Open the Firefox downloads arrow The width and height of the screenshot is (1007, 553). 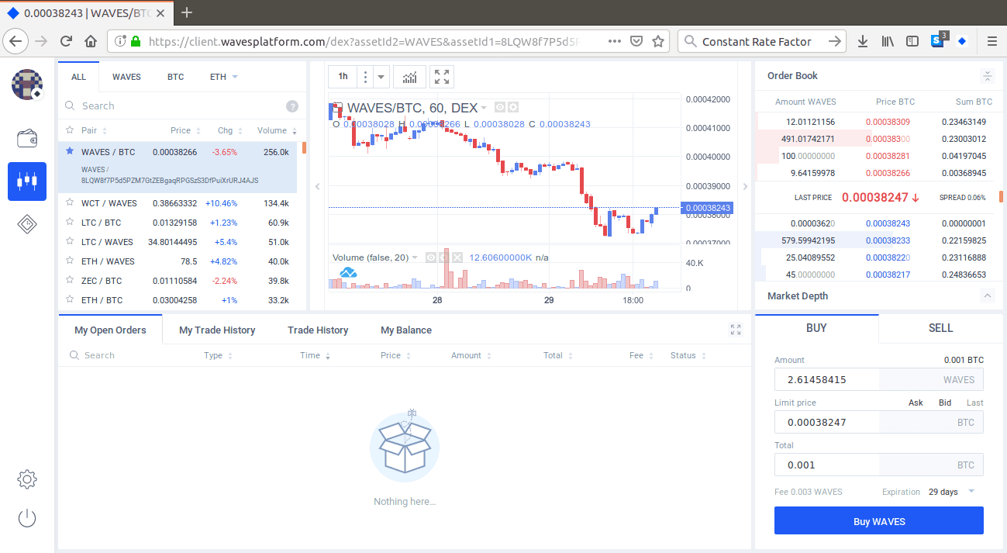862,41
